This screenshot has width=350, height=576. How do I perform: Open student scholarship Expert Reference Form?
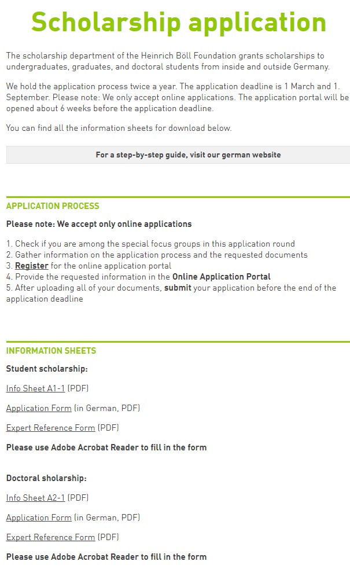[51, 428]
